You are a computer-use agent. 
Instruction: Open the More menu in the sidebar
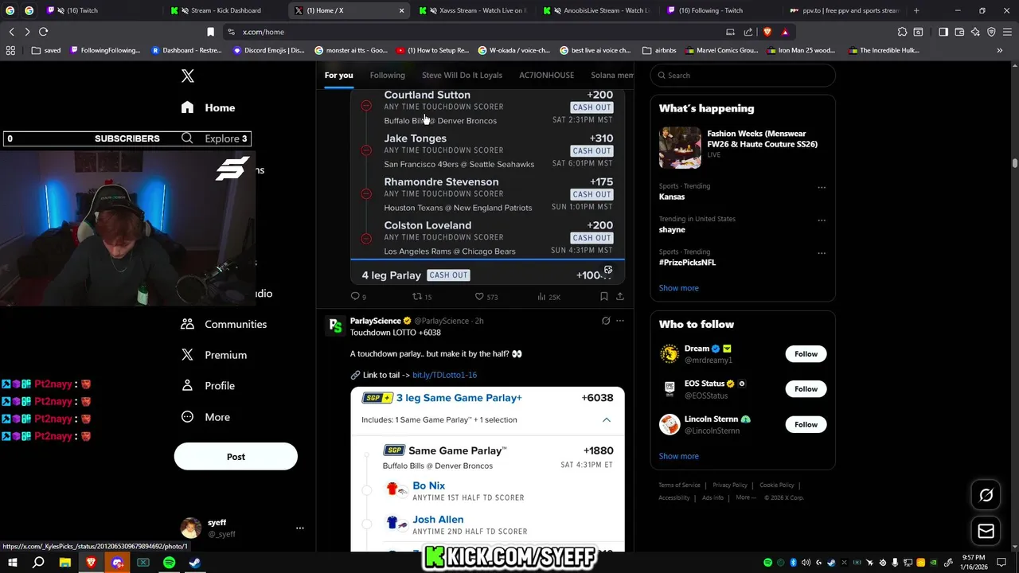pyautogui.click(x=205, y=417)
